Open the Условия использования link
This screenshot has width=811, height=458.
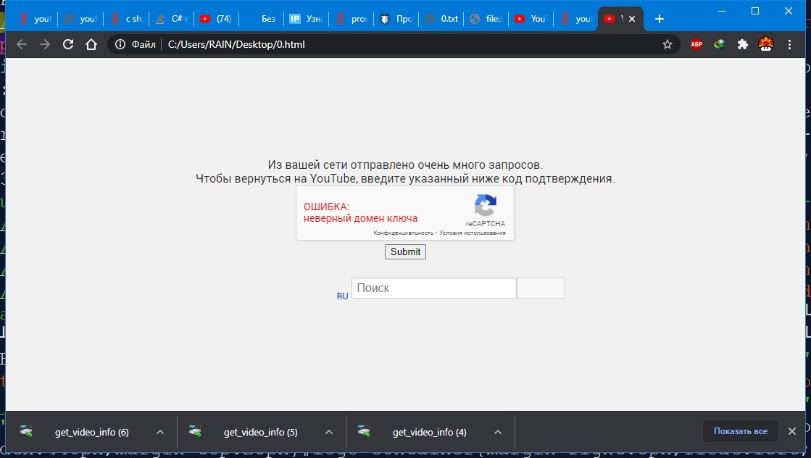click(x=473, y=233)
